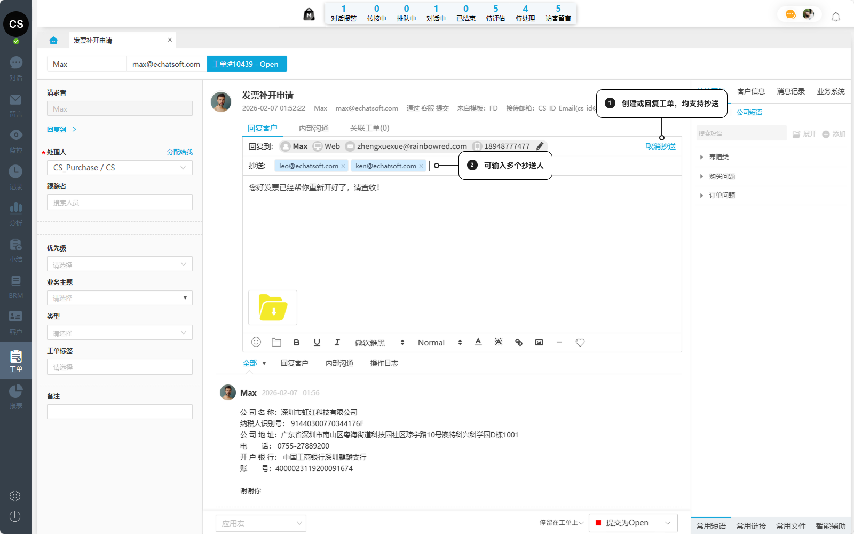Click the insert image icon
854x534 pixels.
(539, 342)
